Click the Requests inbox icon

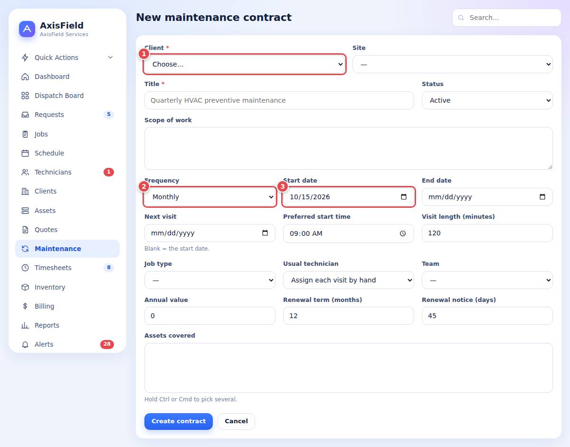point(25,115)
